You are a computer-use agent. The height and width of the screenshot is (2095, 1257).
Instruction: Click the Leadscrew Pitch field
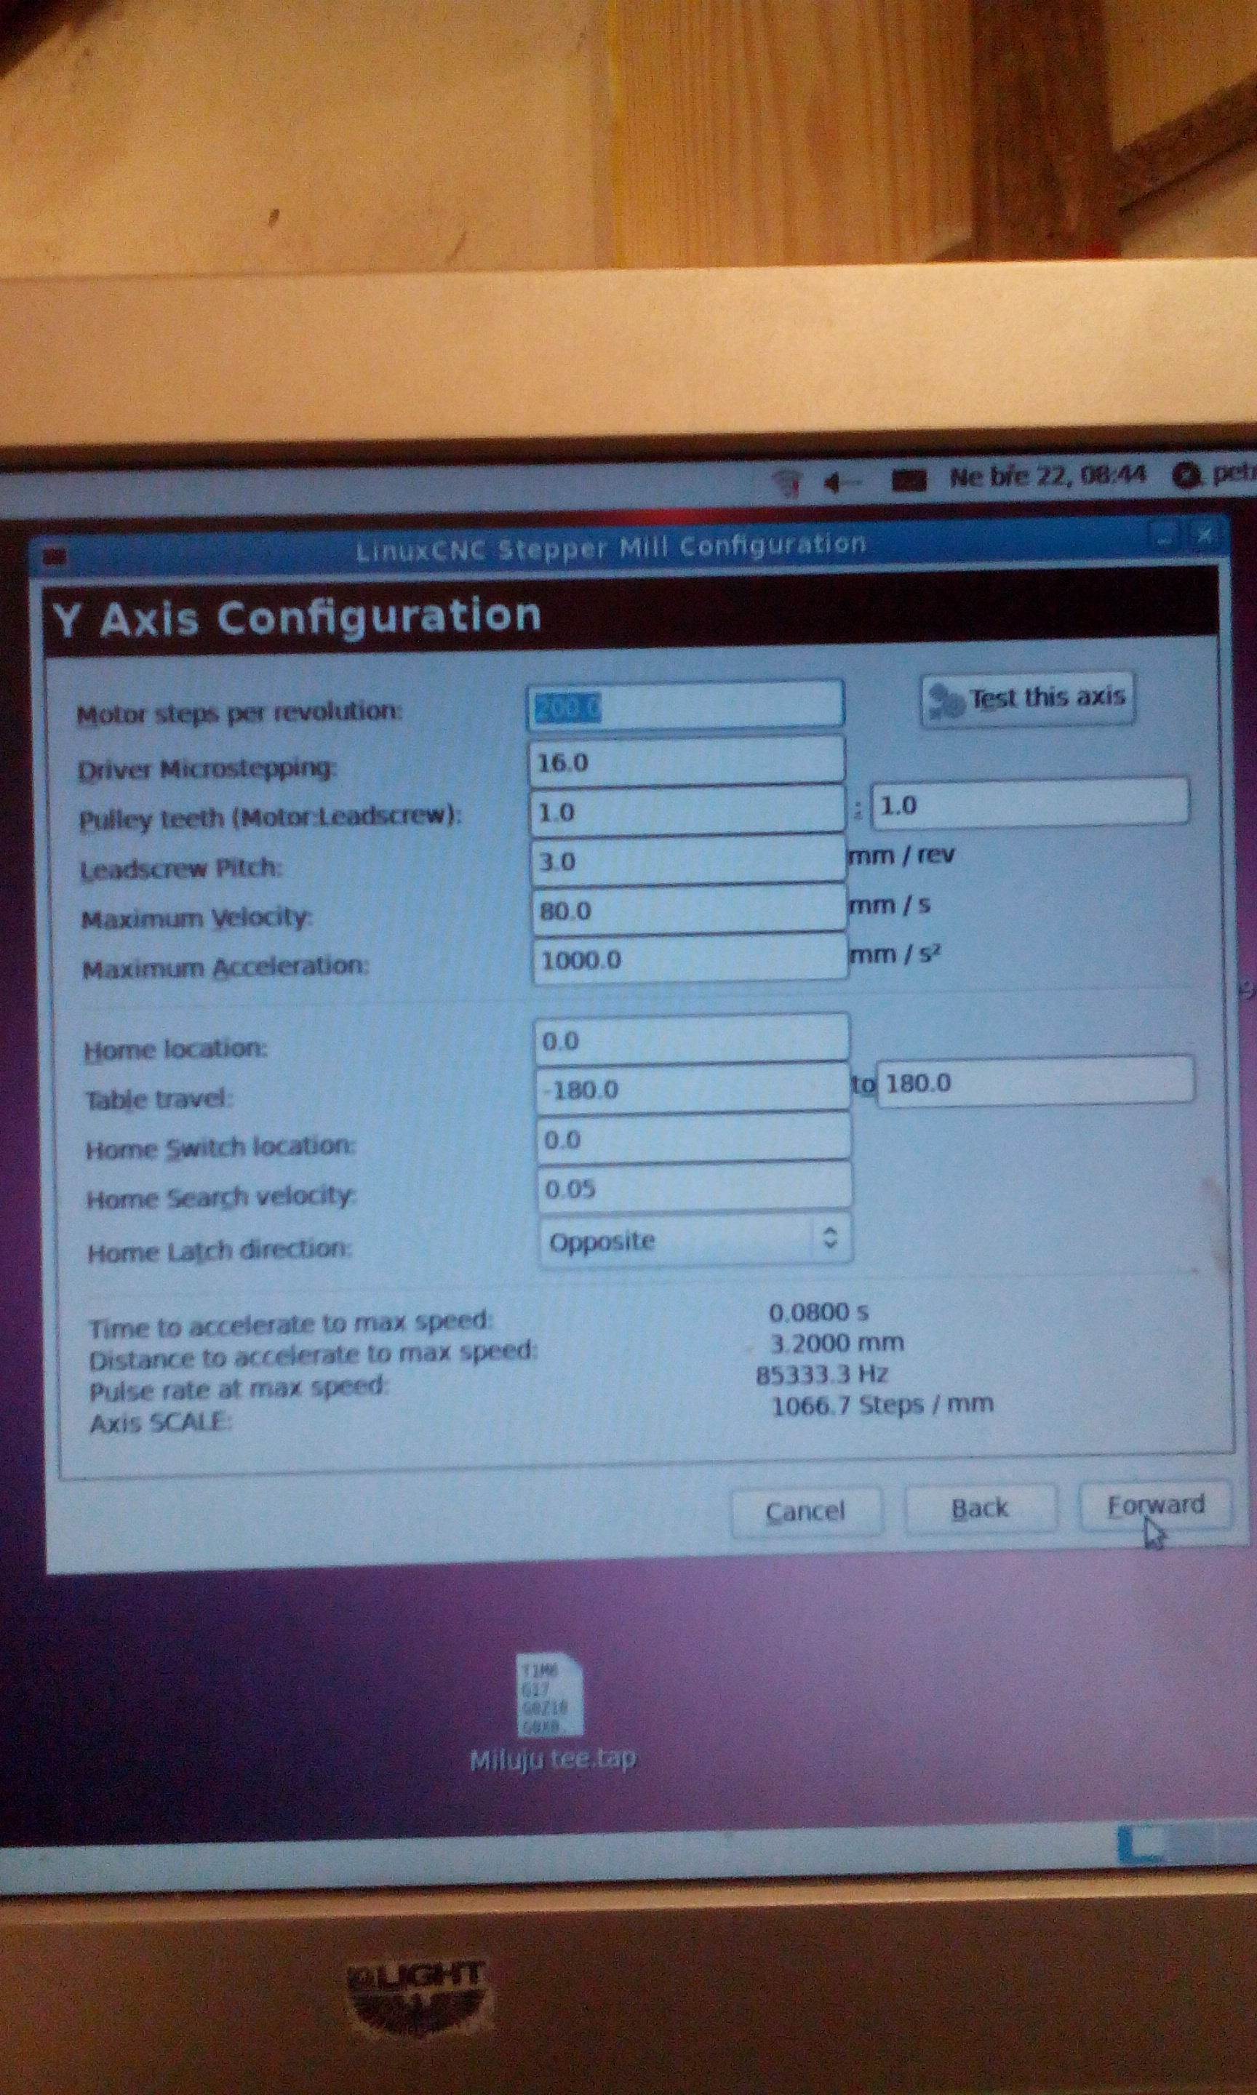click(x=687, y=861)
